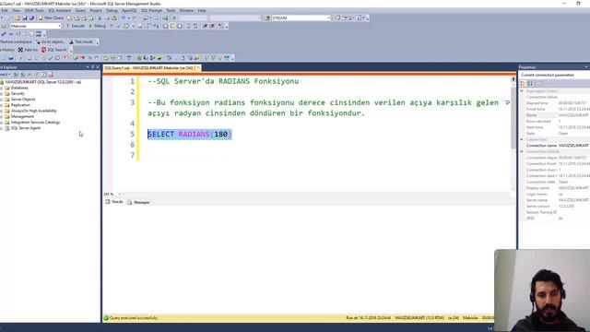The image size is (590, 332).
Task: Open the View menu
Action: click(x=17, y=10)
